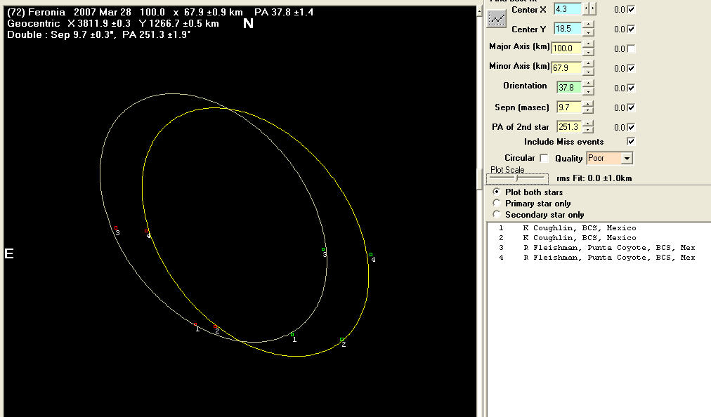This screenshot has height=417, width=711.
Task: Decrease Sepn (masec) with the down arrow
Action: coord(587,111)
